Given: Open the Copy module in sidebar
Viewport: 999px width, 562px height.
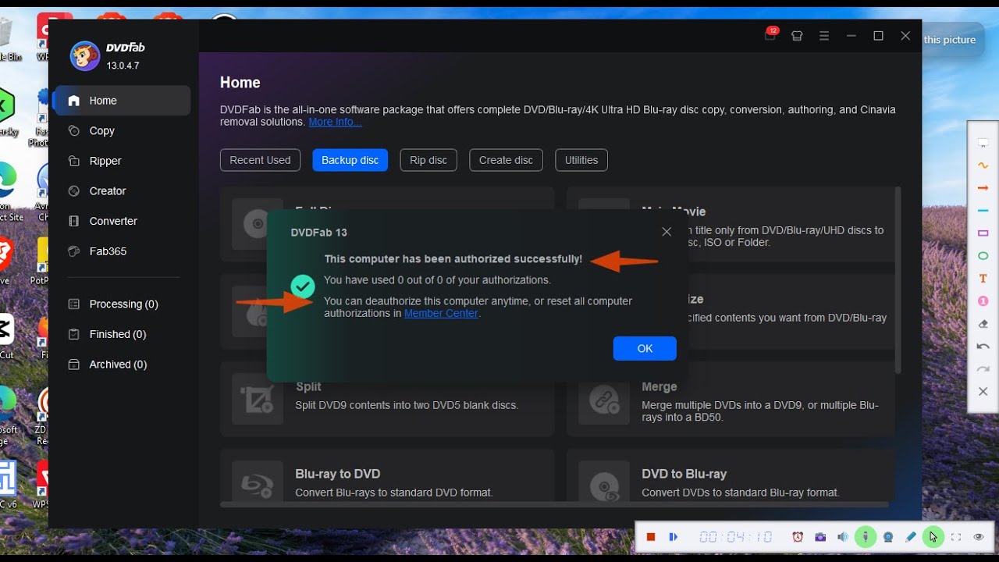Looking at the screenshot, I should (x=122, y=131).
